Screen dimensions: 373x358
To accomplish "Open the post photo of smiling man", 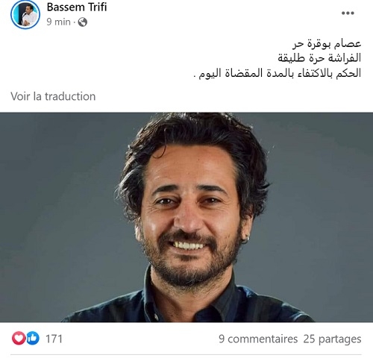I will (x=186, y=217).
